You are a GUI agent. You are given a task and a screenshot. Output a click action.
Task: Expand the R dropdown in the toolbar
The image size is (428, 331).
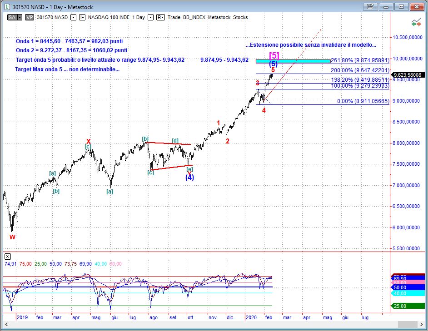(x=160, y=17)
